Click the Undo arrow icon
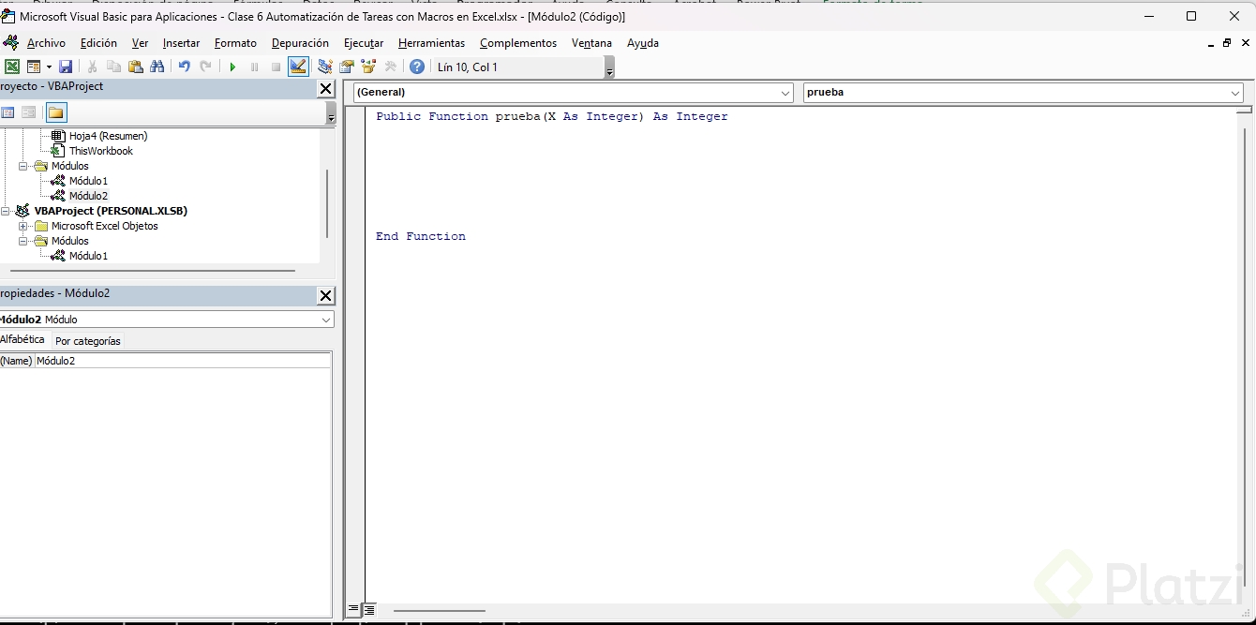This screenshot has width=1256, height=625. point(184,67)
